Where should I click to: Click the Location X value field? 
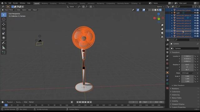(187, 56)
